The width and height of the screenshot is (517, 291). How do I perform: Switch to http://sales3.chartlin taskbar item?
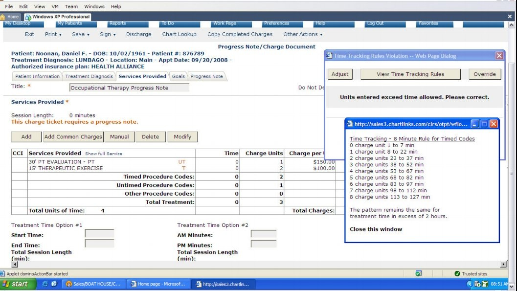pos(224,284)
